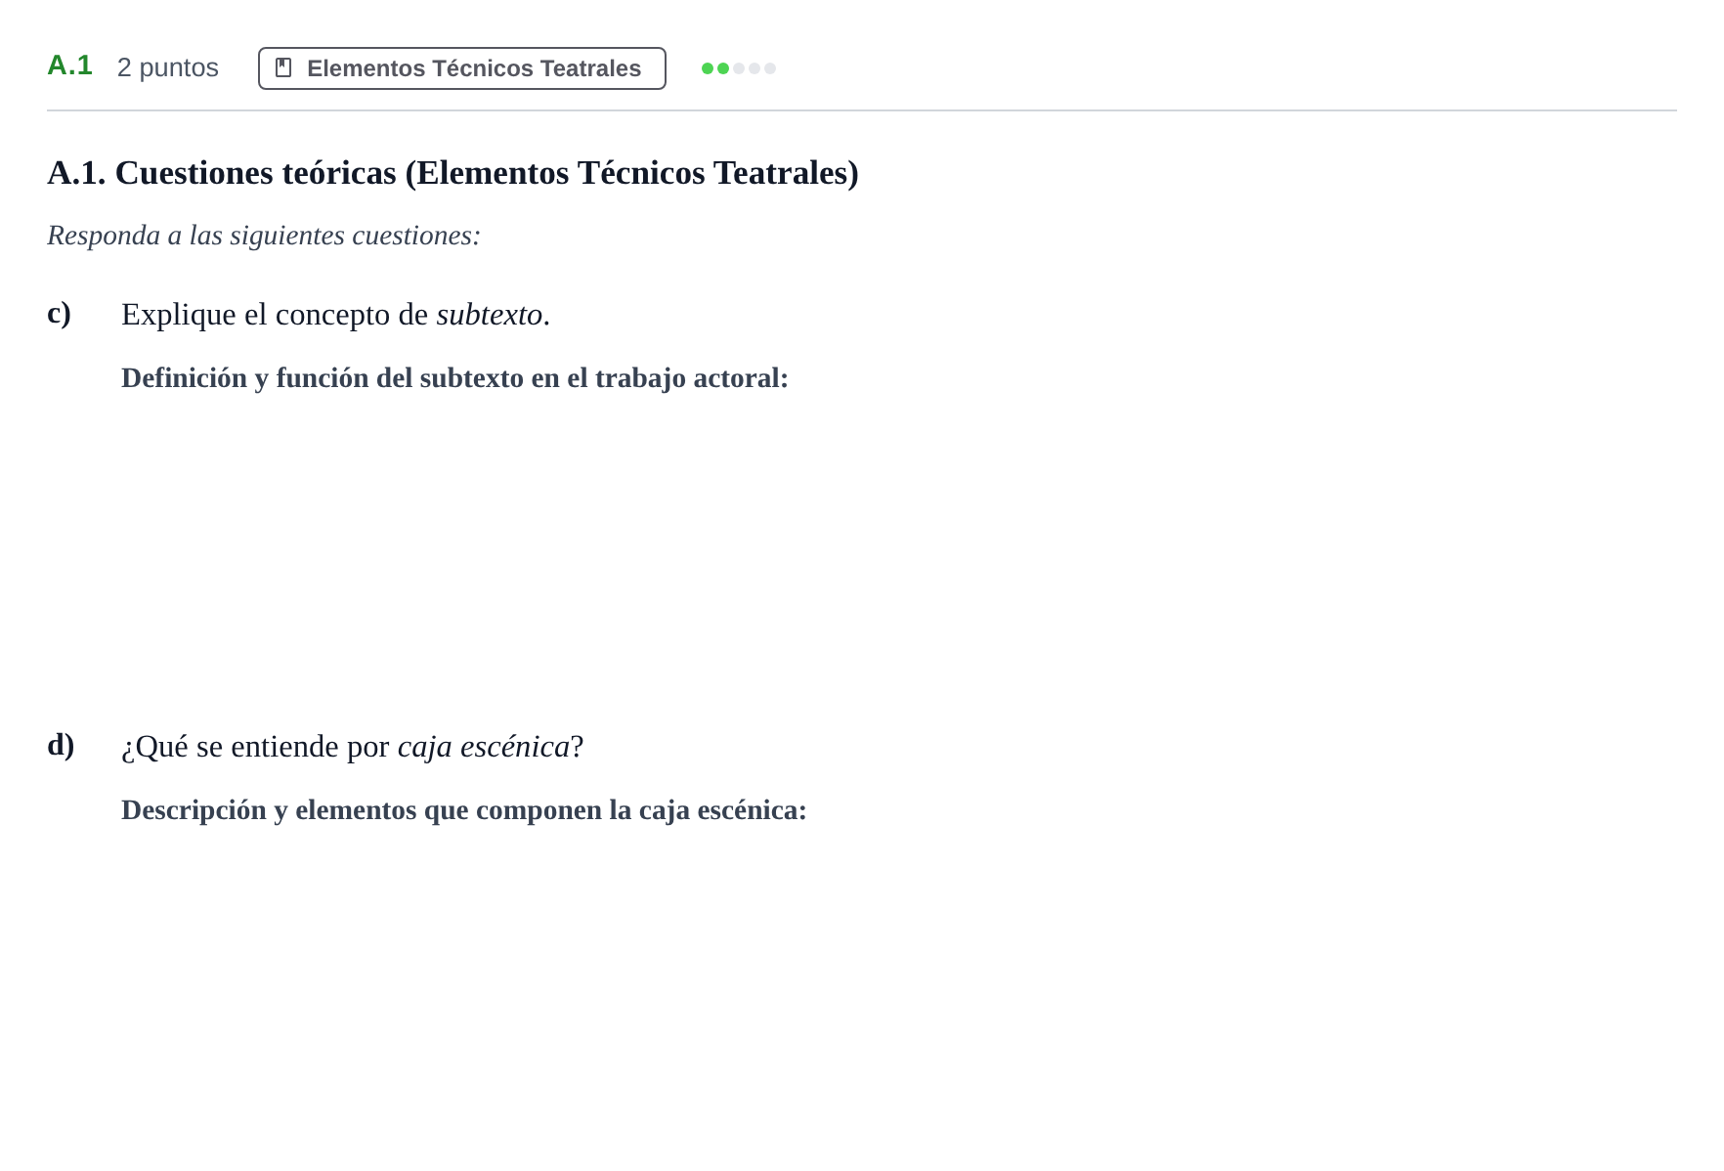Viewport: 1724px width, 1171px height.
Task: Click question d) letter label
Action: coord(61,745)
